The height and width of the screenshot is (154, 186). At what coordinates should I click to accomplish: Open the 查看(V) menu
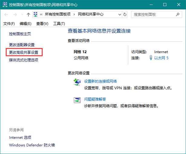(x=42, y=24)
